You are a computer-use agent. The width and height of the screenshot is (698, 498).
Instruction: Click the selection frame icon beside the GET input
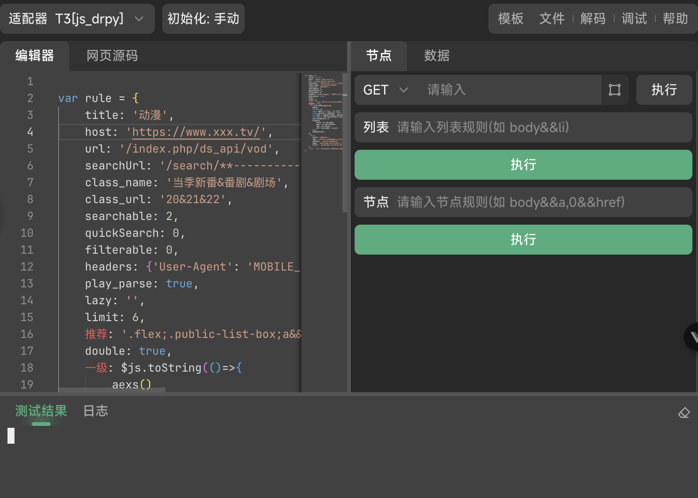615,90
